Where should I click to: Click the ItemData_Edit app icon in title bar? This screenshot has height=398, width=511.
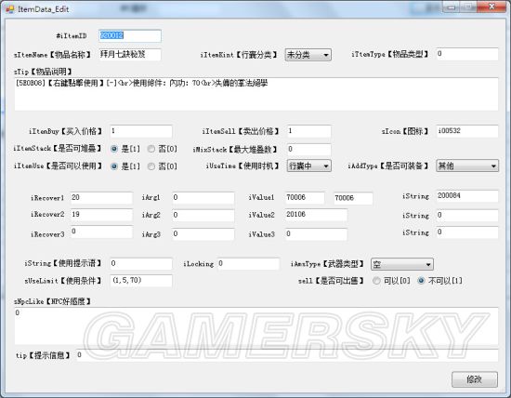coord(10,8)
